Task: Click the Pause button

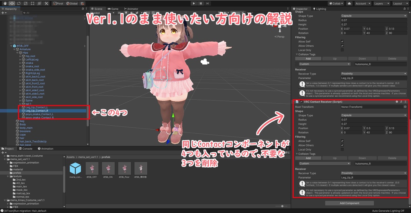Action: point(201,3)
